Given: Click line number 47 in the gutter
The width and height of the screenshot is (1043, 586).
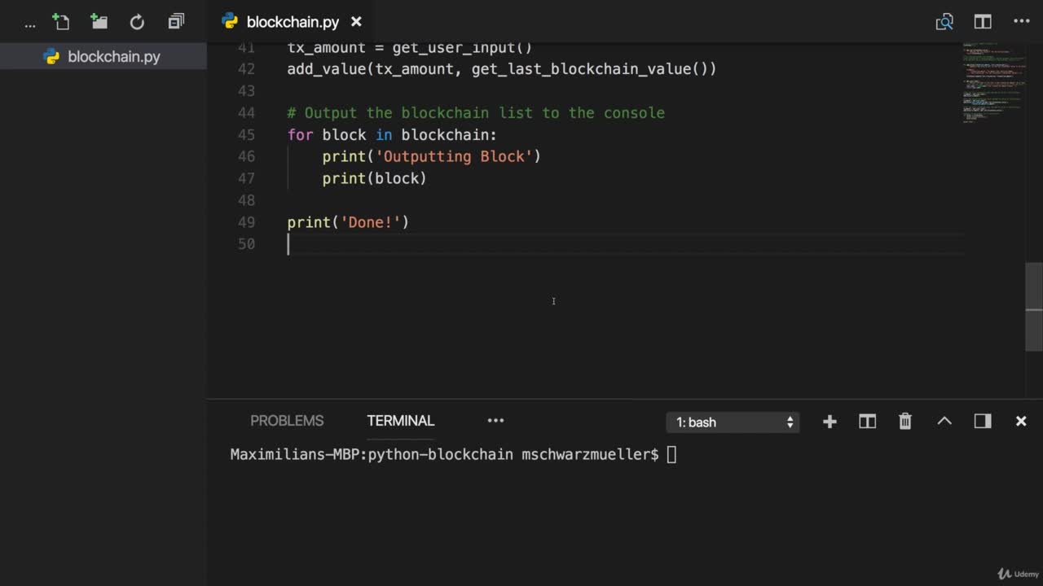Looking at the screenshot, I should (x=246, y=178).
